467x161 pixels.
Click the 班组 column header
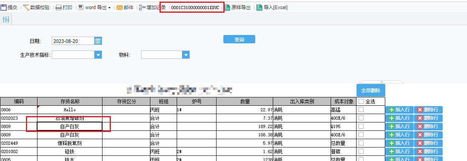tap(164, 101)
